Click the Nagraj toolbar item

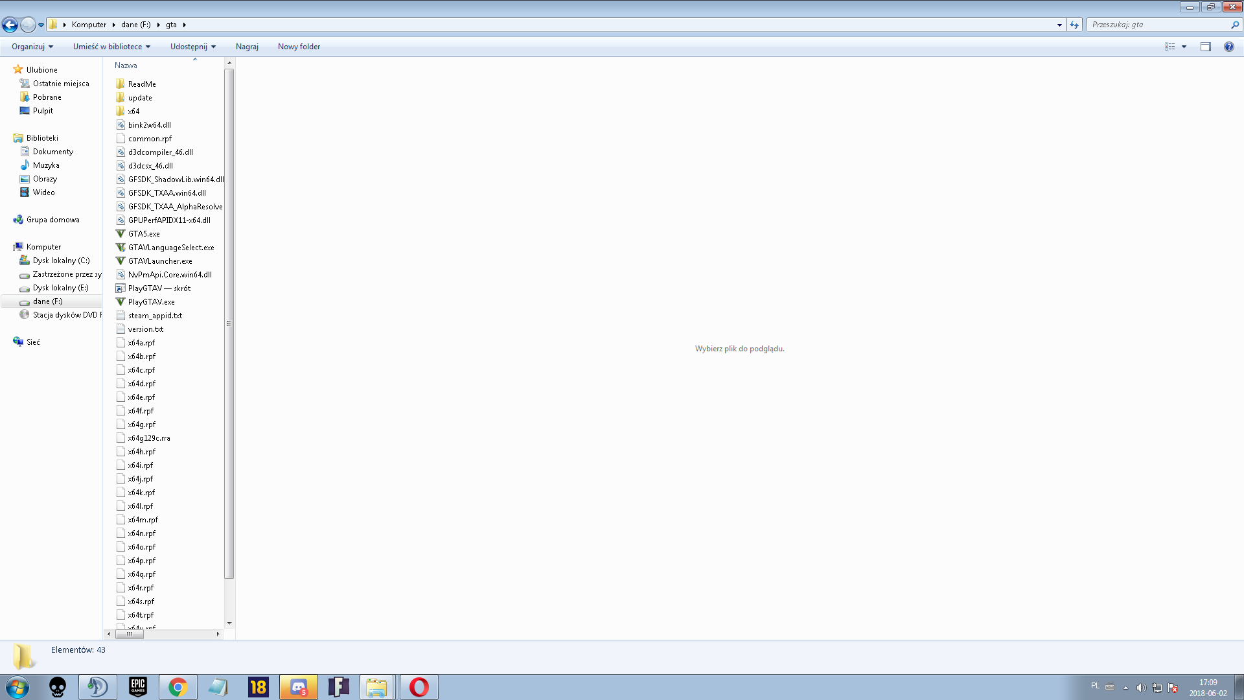click(247, 47)
